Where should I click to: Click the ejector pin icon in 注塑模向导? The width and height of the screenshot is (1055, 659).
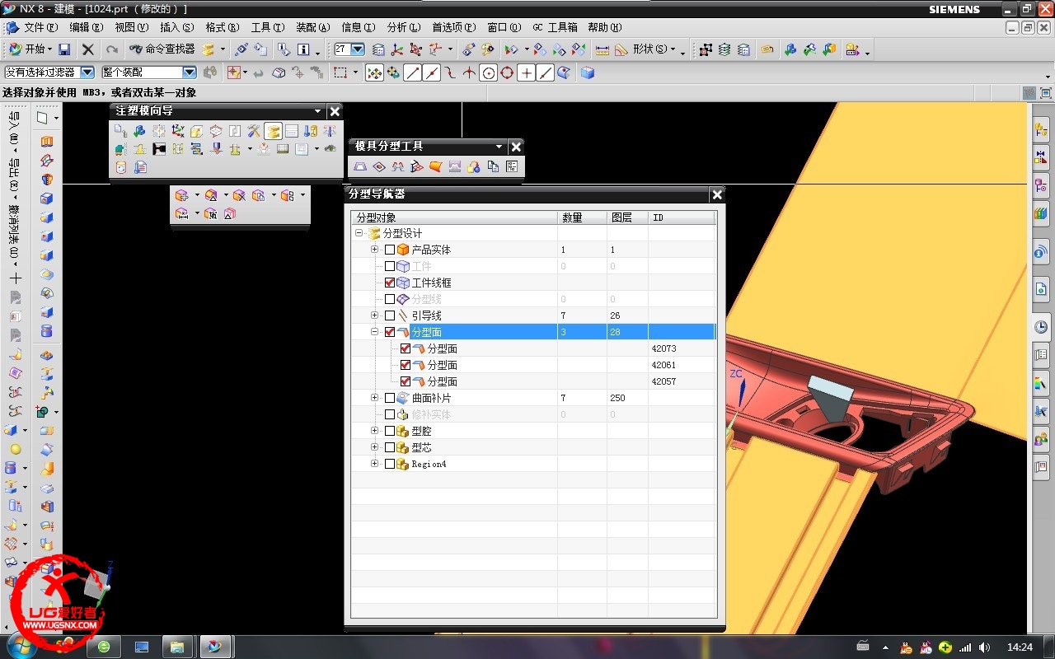coord(330,131)
